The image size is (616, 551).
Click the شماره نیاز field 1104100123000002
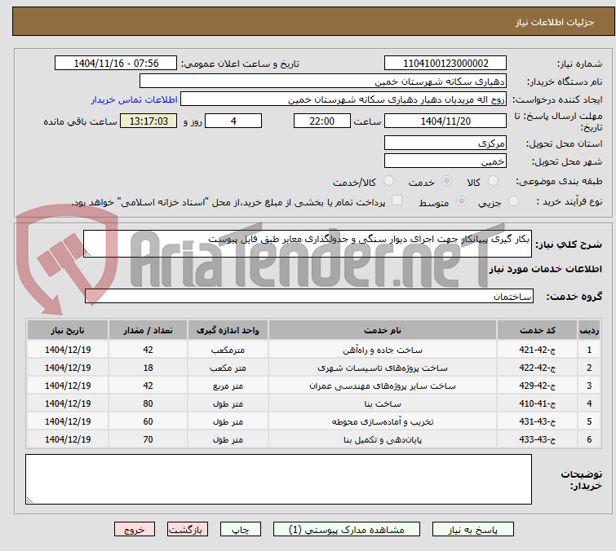(x=445, y=64)
